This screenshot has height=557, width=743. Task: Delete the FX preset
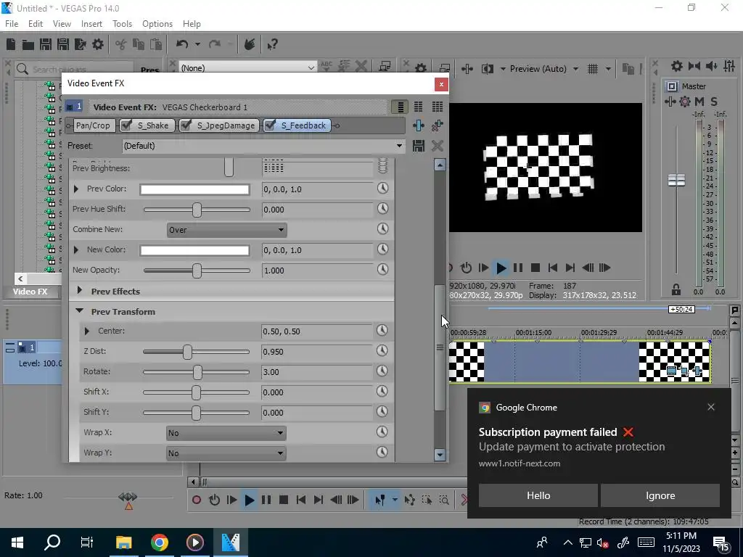pyautogui.click(x=437, y=146)
